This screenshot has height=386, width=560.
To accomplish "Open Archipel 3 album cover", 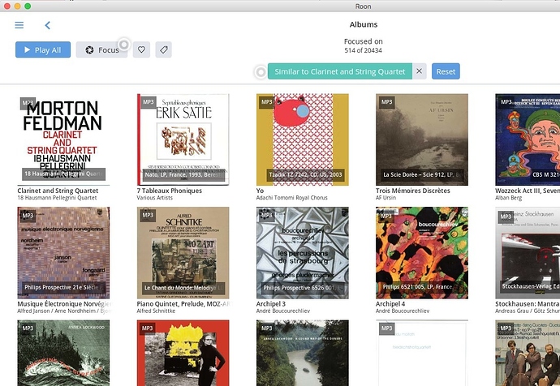I will tap(303, 252).
